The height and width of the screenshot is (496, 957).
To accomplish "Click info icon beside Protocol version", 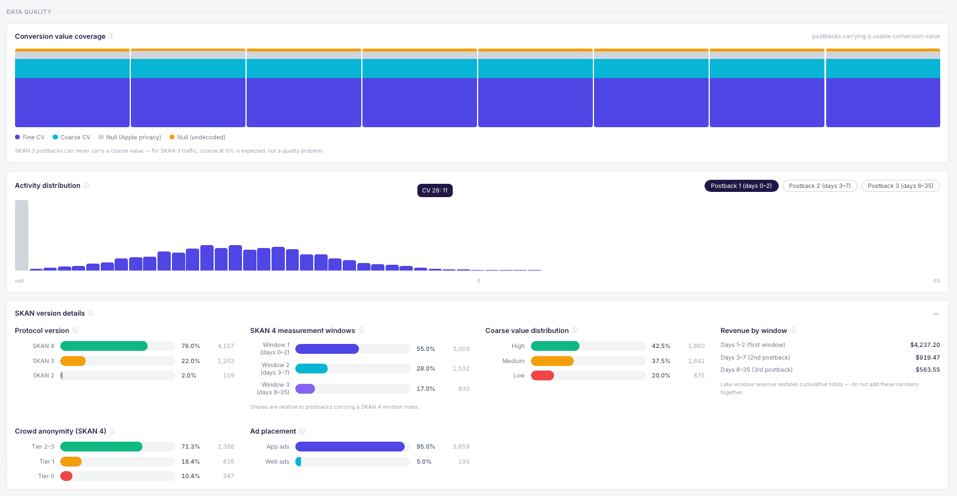I will [75, 331].
